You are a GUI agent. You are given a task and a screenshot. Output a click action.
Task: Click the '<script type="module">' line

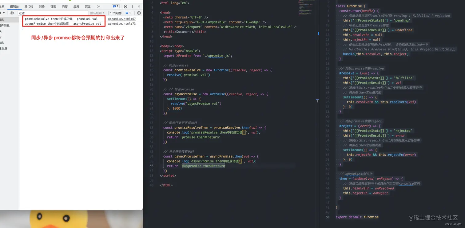coord(180,51)
